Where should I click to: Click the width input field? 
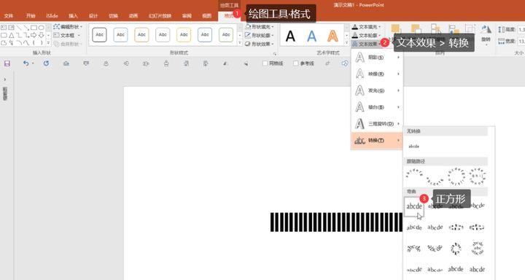521,41
